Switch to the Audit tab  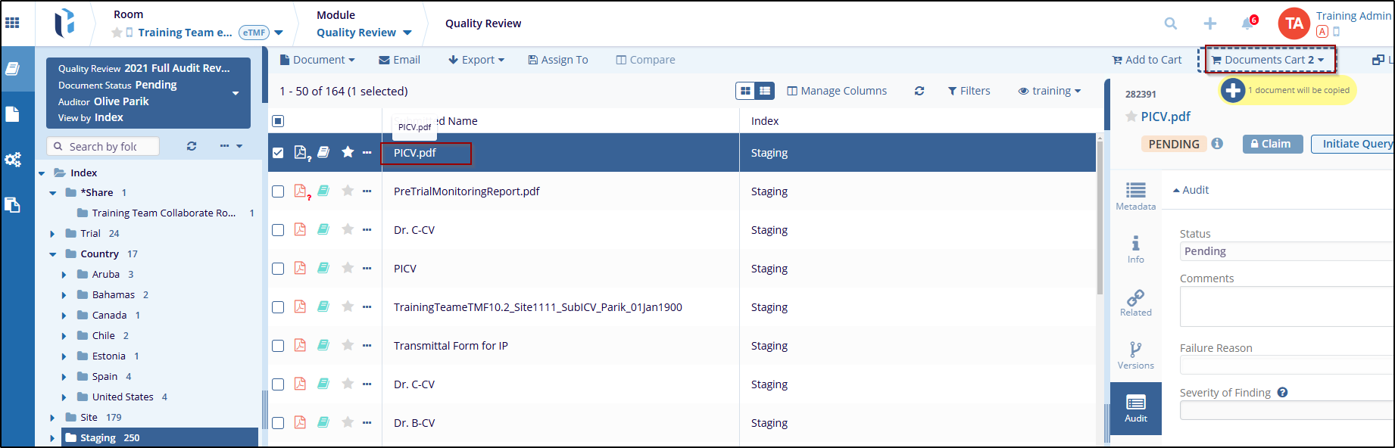pos(1135,408)
